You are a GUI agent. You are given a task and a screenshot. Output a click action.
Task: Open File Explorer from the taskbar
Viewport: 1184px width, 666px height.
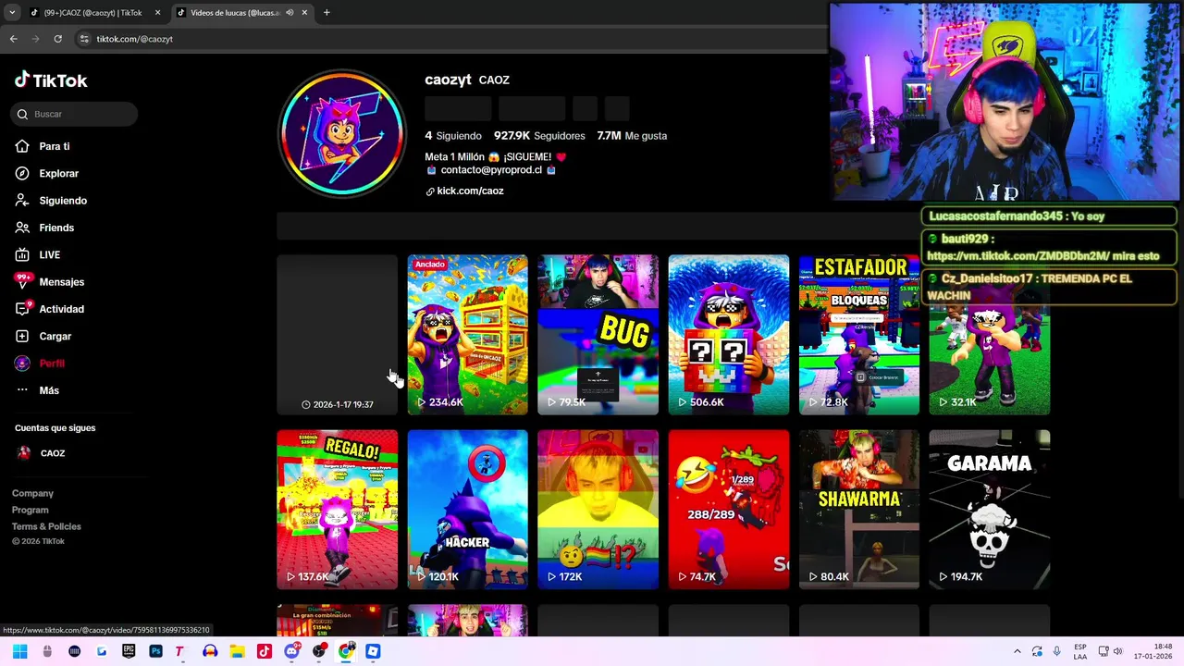(x=237, y=651)
